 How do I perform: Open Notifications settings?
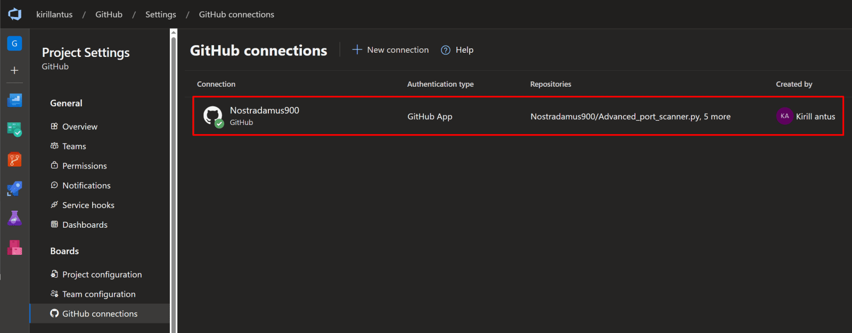pyautogui.click(x=86, y=186)
